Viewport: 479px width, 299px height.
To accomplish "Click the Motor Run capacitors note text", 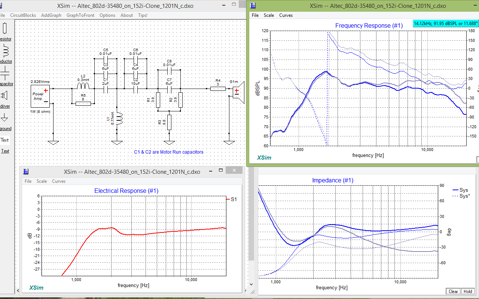I will point(169,152).
